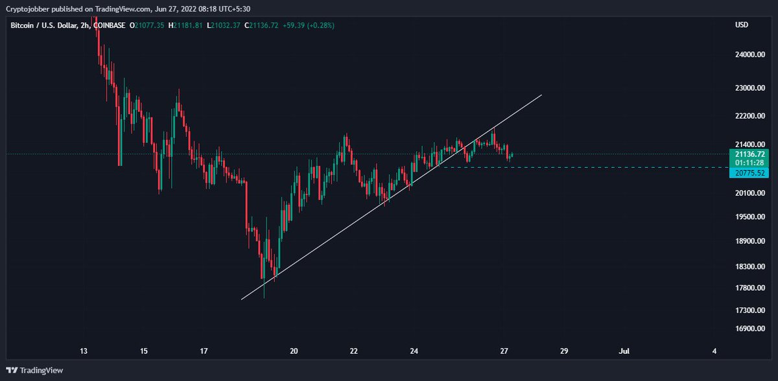Click date label 20 on time axis
Screen dimensions: 778x381
[294, 351]
